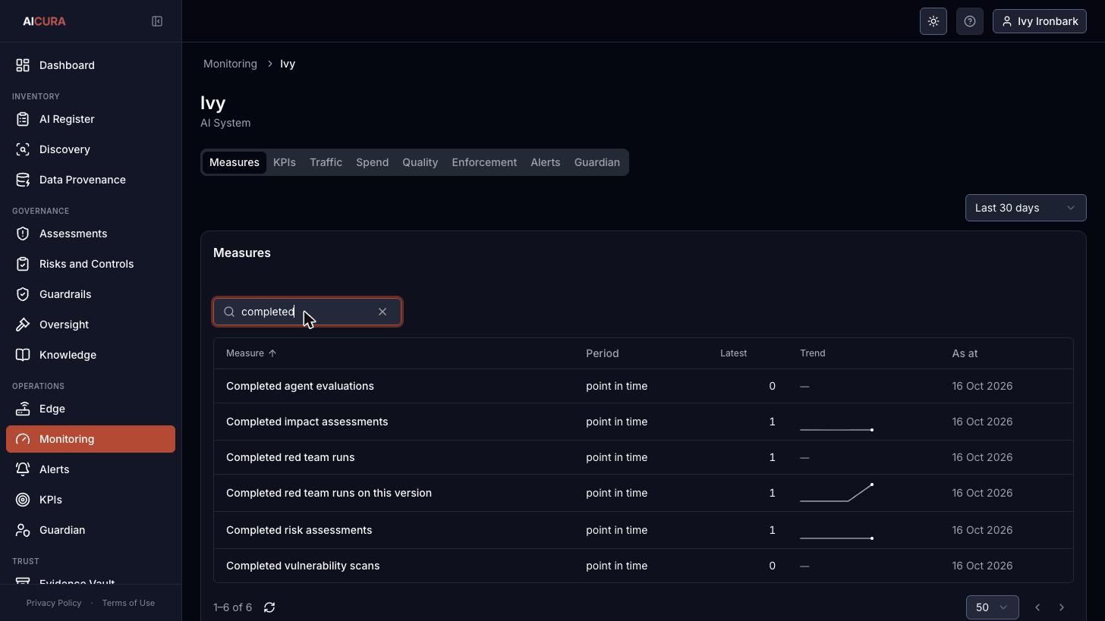Image resolution: width=1105 pixels, height=621 pixels.
Task: Open Ivy Ironbark user menu
Action: coord(1040,21)
